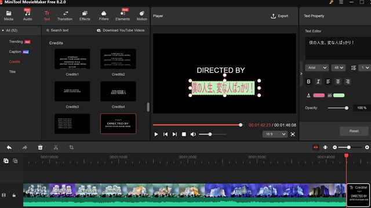The width and height of the screenshot is (371, 208).
Task: Split clip with scissors tool
Action: (56, 147)
